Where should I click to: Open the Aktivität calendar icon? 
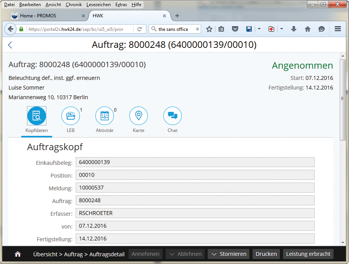coord(104,115)
